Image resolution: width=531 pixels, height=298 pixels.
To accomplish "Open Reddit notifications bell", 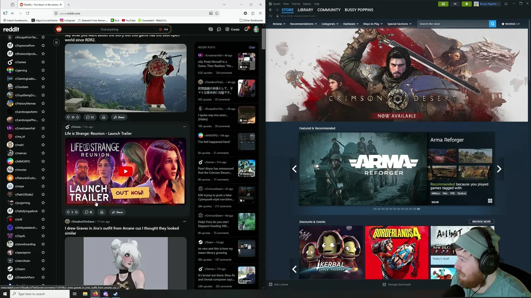I will coord(246,29).
